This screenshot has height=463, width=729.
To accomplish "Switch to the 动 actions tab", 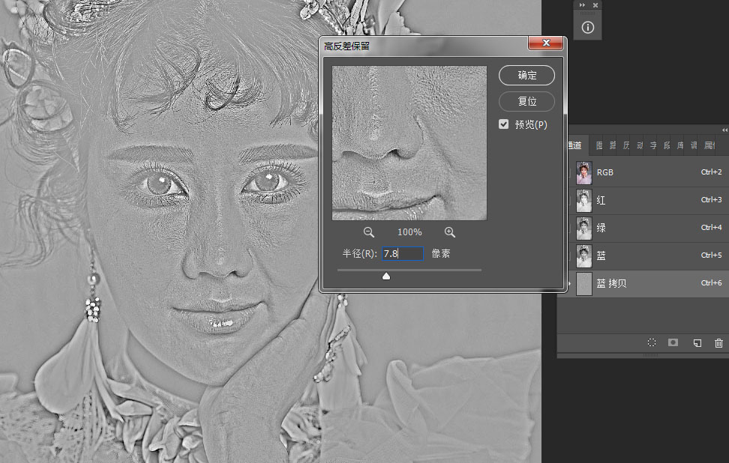I will (x=640, y=145).
